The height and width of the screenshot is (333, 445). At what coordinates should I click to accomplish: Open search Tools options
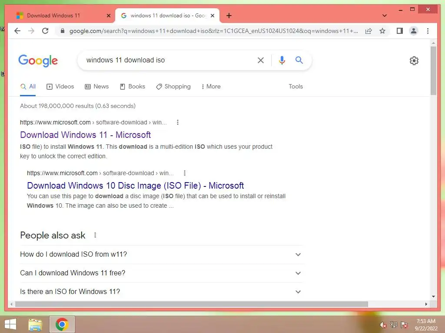[296, 86]
